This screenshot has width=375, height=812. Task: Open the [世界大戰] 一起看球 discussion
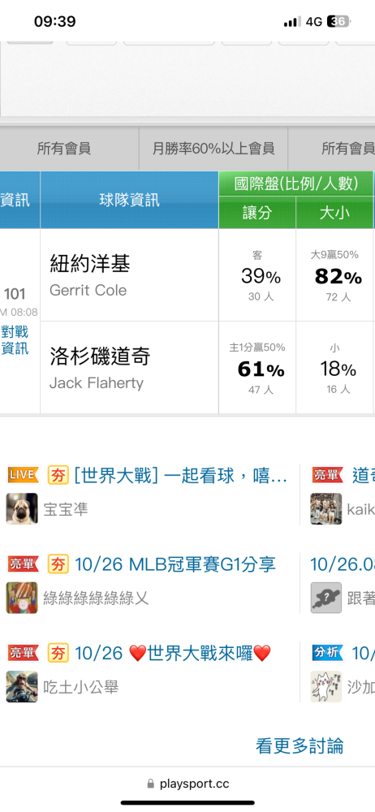[x=181, y=475]
